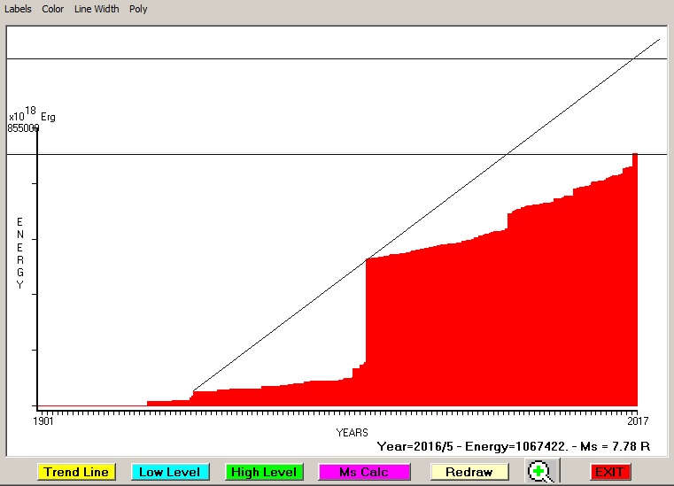Image resolution: width=674 pixels, height=486 pixels.
Task: Click the Redraw button
Action: pos(469,472)
